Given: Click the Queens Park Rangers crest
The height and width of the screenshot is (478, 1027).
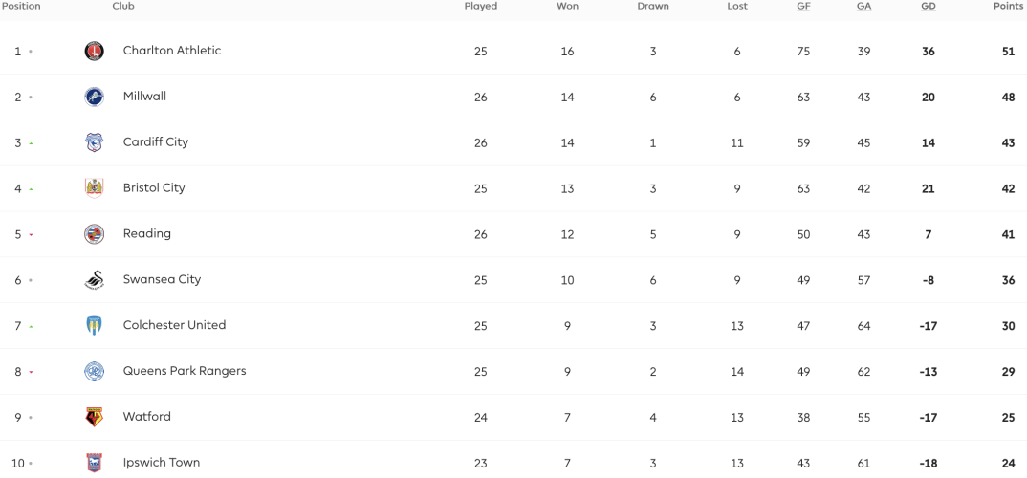Looking at the screenshot, I should click(95, 371).
